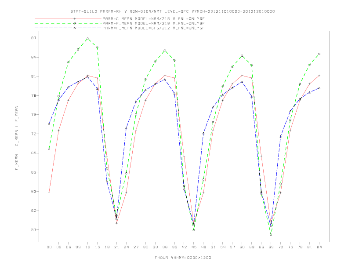The image size is (348, 269).
Task: Click x-axis hour label 03
Action: coord(58,247)
